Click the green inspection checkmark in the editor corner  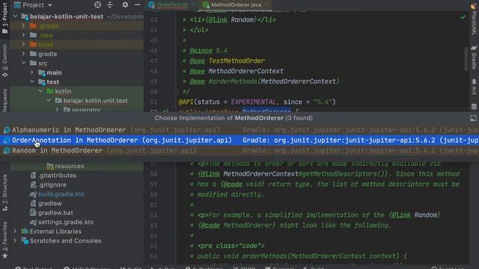coord(463,17)
